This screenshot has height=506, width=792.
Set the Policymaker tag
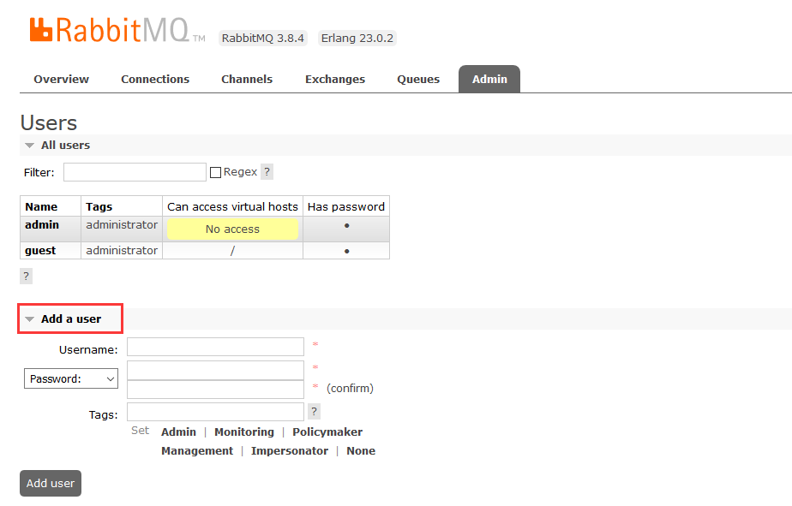pyautogui.click(x=327, y=432)
